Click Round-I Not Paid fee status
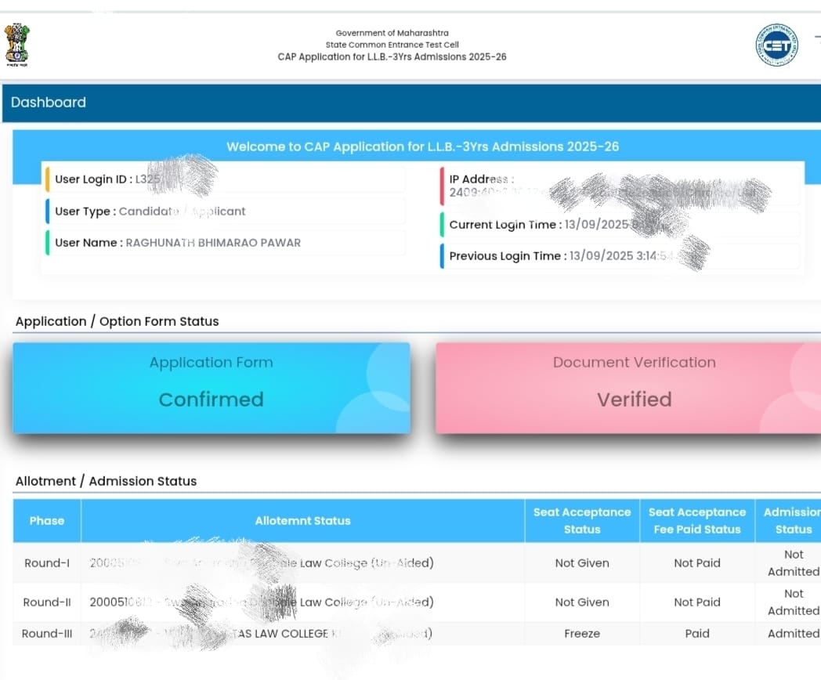The image size is (821, 680). click(697, 562)
